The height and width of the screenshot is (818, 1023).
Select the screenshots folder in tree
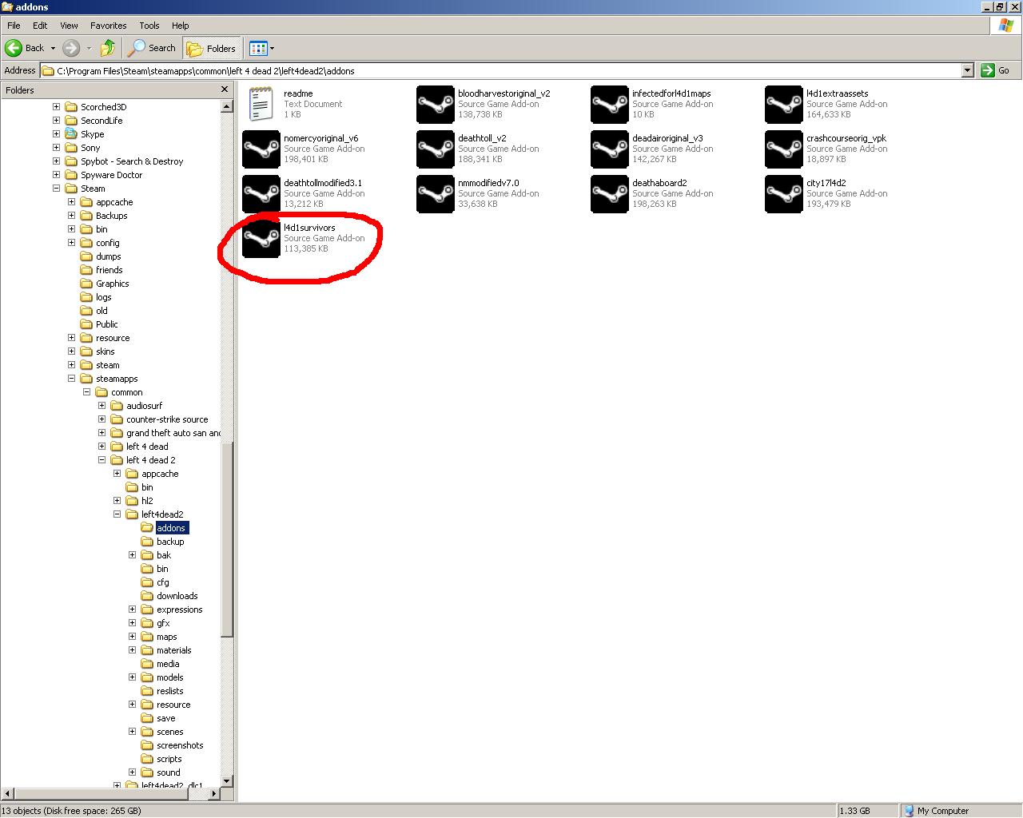(x=180, y=745)
